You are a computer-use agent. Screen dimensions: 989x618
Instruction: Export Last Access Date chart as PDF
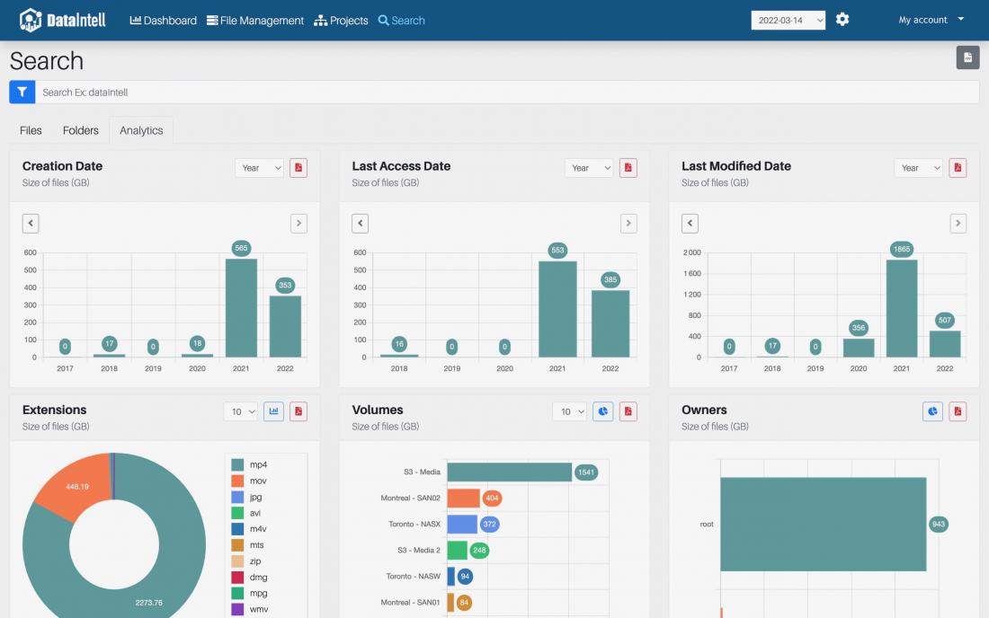point(628,168)
